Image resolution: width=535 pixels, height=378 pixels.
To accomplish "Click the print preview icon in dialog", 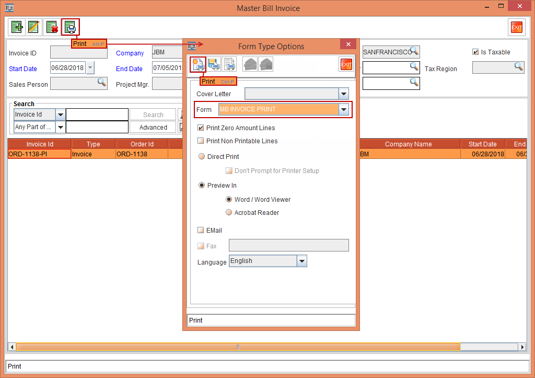I will [x=229, y=64].
